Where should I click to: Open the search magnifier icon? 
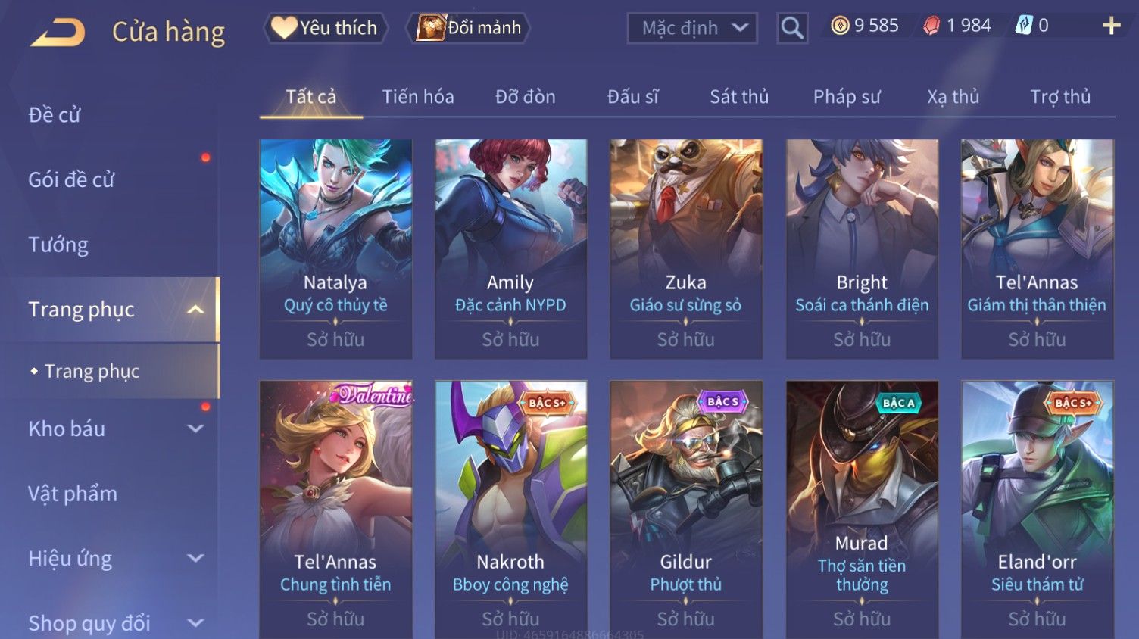coord(792,28)
